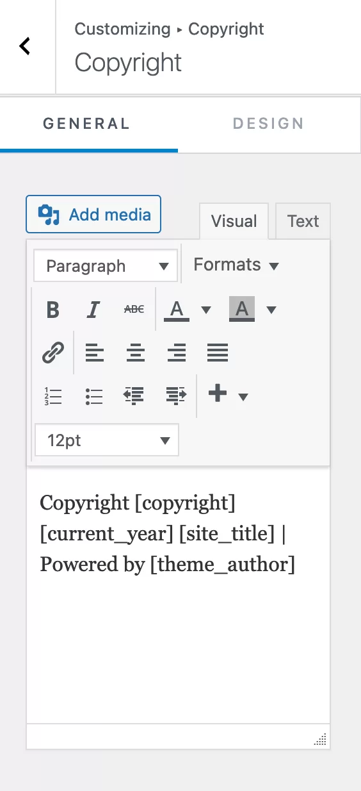Toggle italic formatting
The image size is (361, 791).
tap(93, 310)
